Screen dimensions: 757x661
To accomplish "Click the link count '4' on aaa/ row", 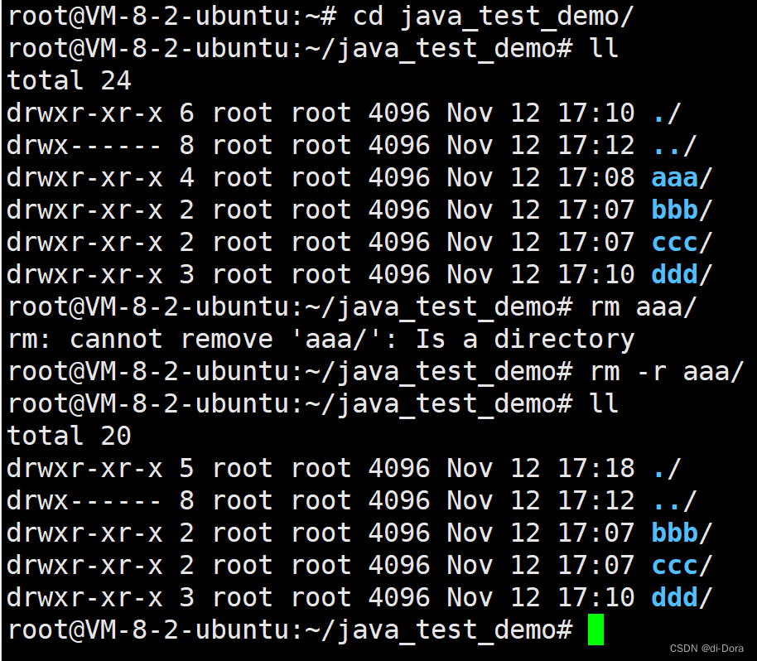I will coord(187,177).
